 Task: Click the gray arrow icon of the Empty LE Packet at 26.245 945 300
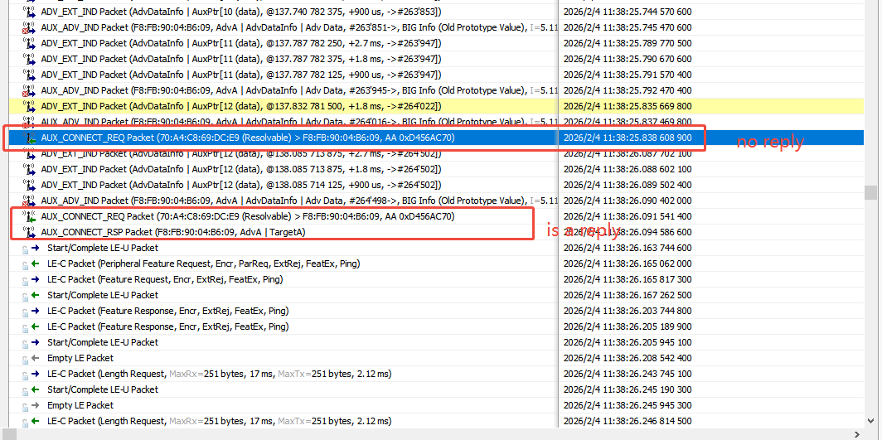pos(36,405)
